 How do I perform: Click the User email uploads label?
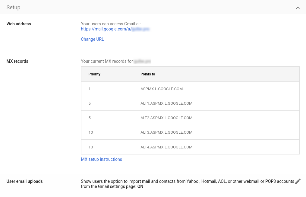24,181
